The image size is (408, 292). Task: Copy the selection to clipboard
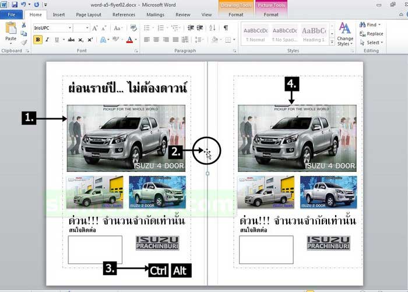(24, 34)
